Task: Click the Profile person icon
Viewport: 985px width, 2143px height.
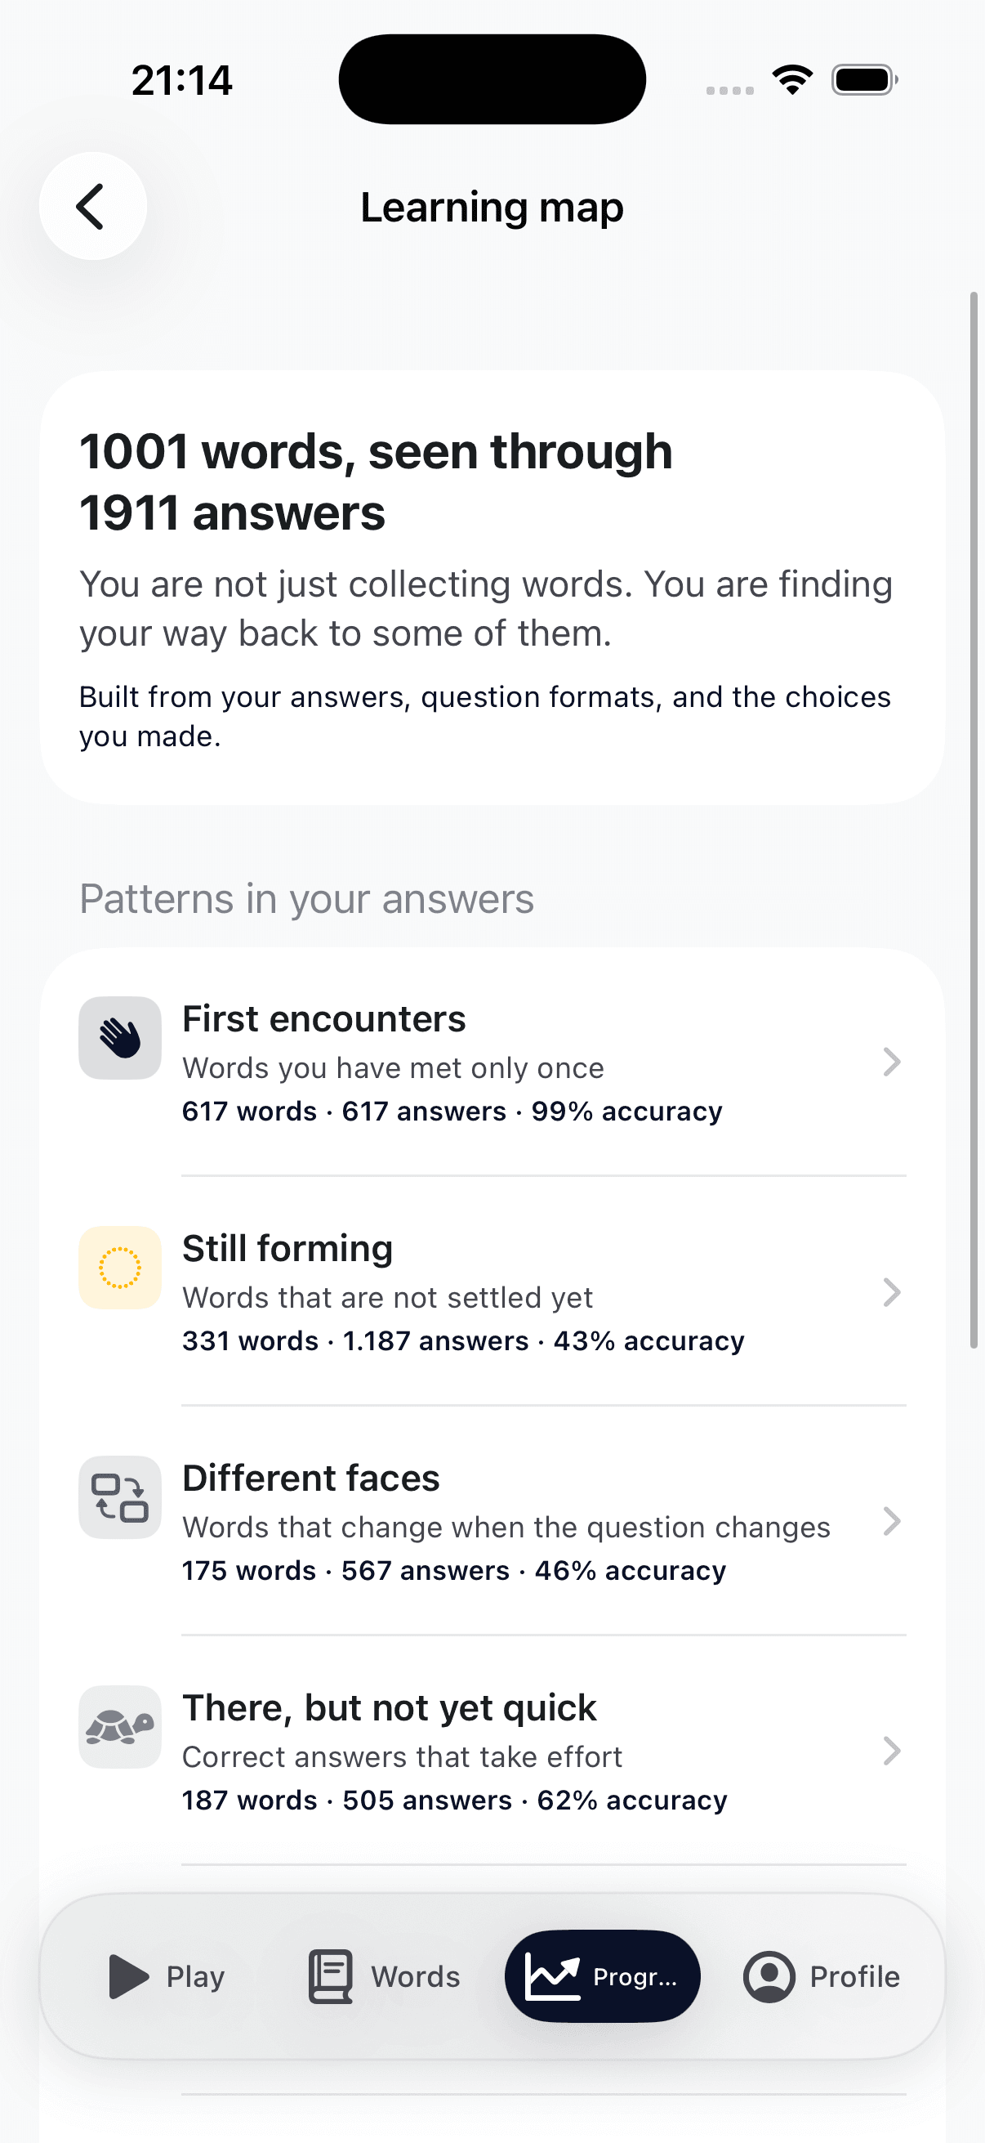Action: coord(769,1975)
